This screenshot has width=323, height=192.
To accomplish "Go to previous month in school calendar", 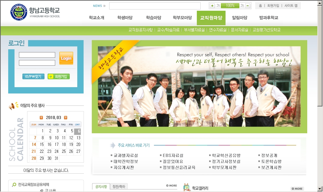I will pos(41,118).
